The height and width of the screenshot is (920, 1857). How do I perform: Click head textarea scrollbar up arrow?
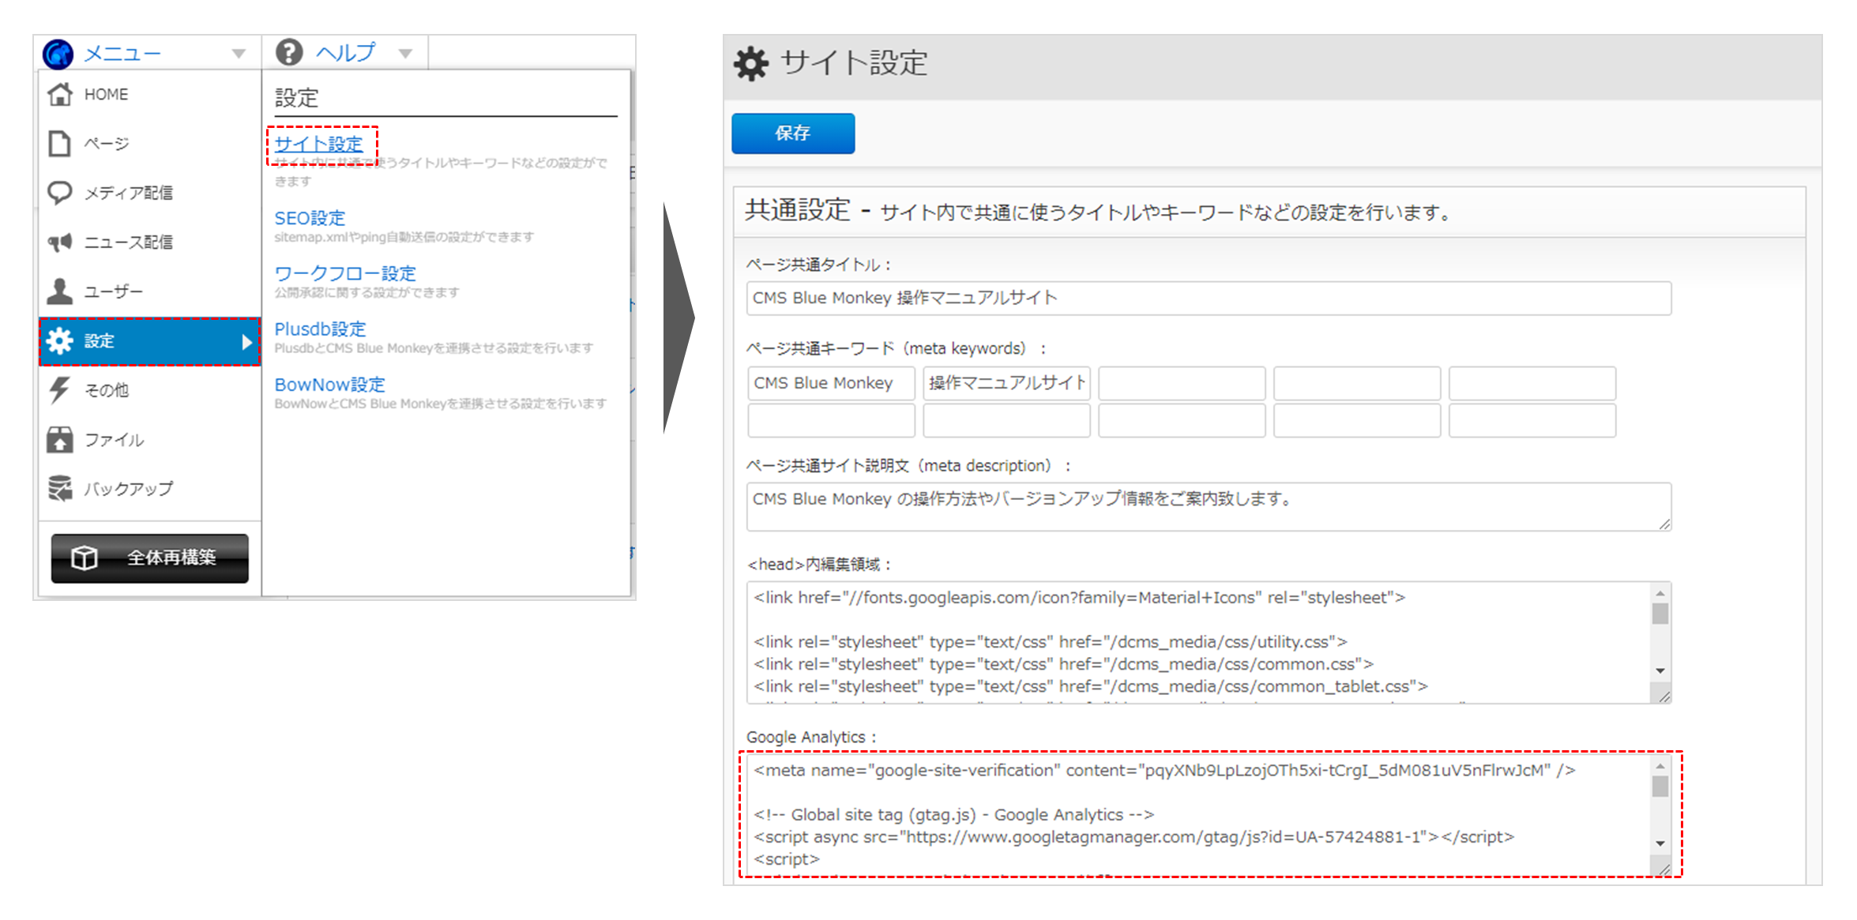[x=1660, y=593]
